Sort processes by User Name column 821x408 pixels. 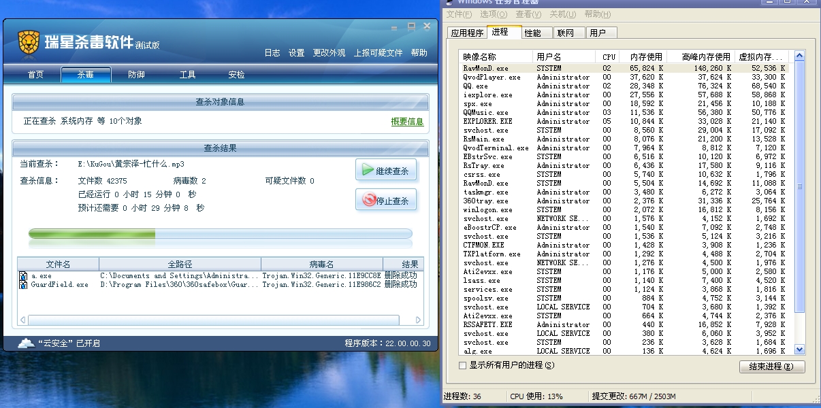point(564,57)
